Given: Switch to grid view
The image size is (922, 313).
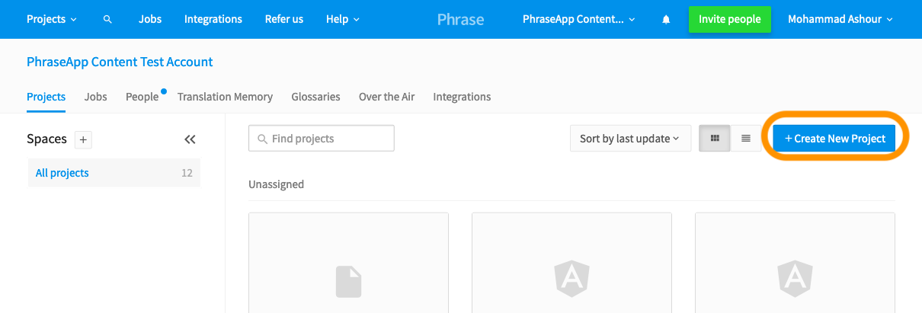Looking at the screenshot, I should point(715,139).
